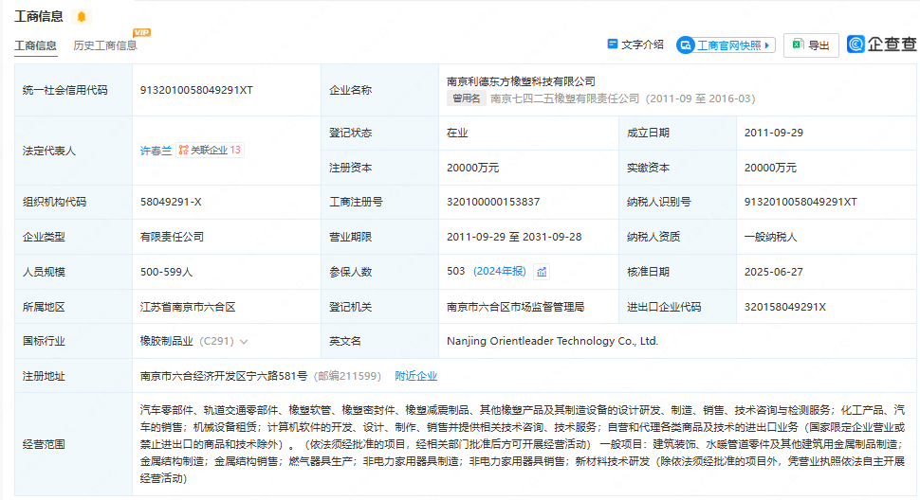Click the establishment date 2011-09-29
Viewport: 920px width, 500px height.
pyautogui.click(x=773, y=133)
